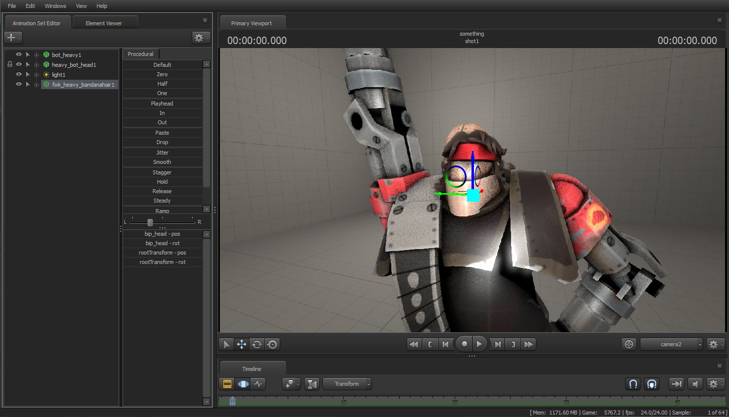This screenshot has height=417, width=729.
Task: Click the selection arrow next to bot_heavy1
Action: coord(28,54)
